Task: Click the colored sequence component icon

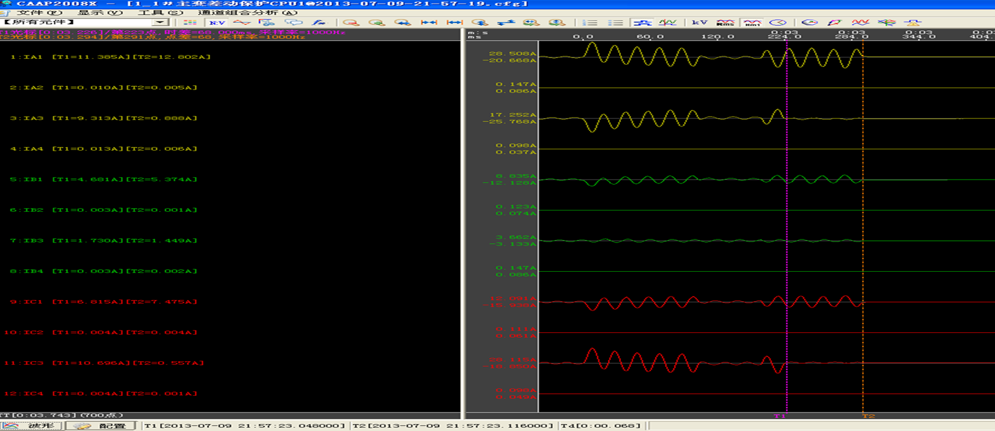Action: pos(887,22)
